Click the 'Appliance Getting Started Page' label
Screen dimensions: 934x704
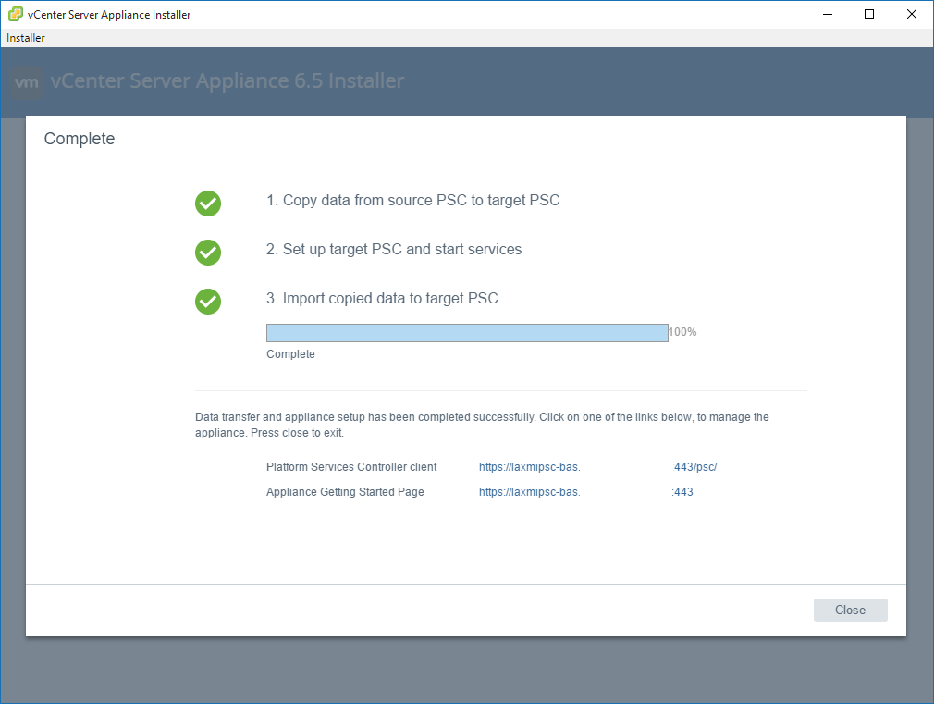coord(345,492)
